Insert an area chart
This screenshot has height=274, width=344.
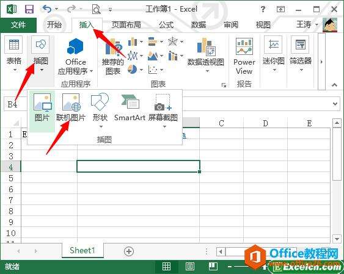point(153,56)
